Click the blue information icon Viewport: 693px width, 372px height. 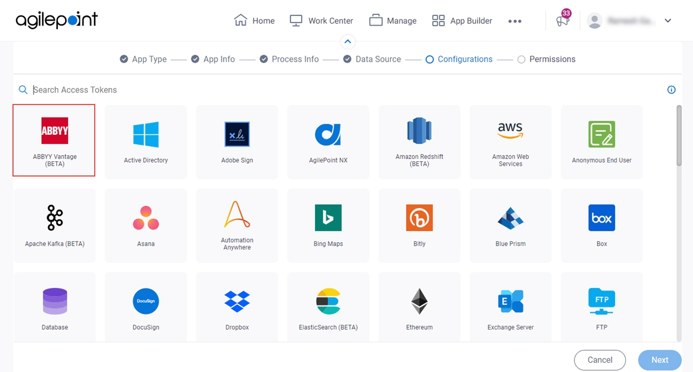[671, 90]
